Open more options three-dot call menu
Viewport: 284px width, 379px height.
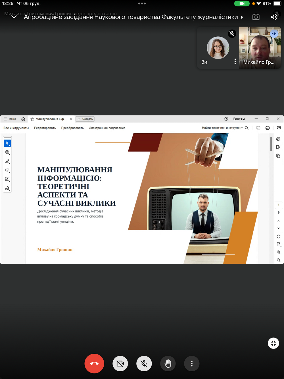click(x=192, y=363)
